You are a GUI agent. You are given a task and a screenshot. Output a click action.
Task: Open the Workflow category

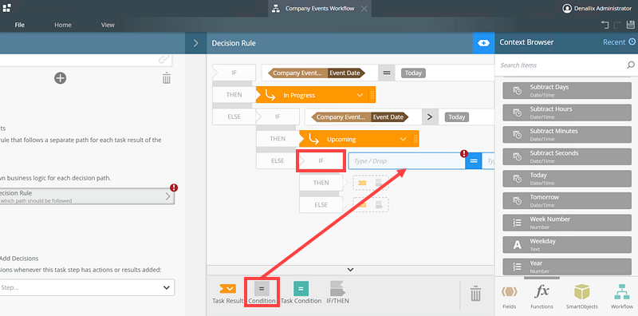pyautogui.click(x=622, y=292)
